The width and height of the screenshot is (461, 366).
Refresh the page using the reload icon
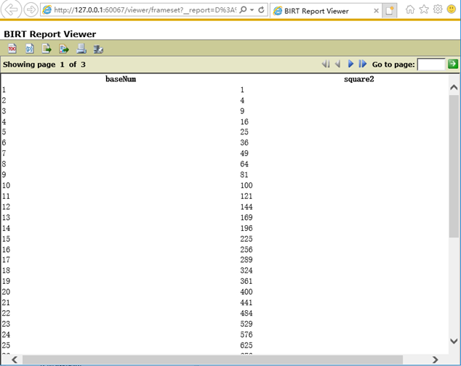point(261,10)
